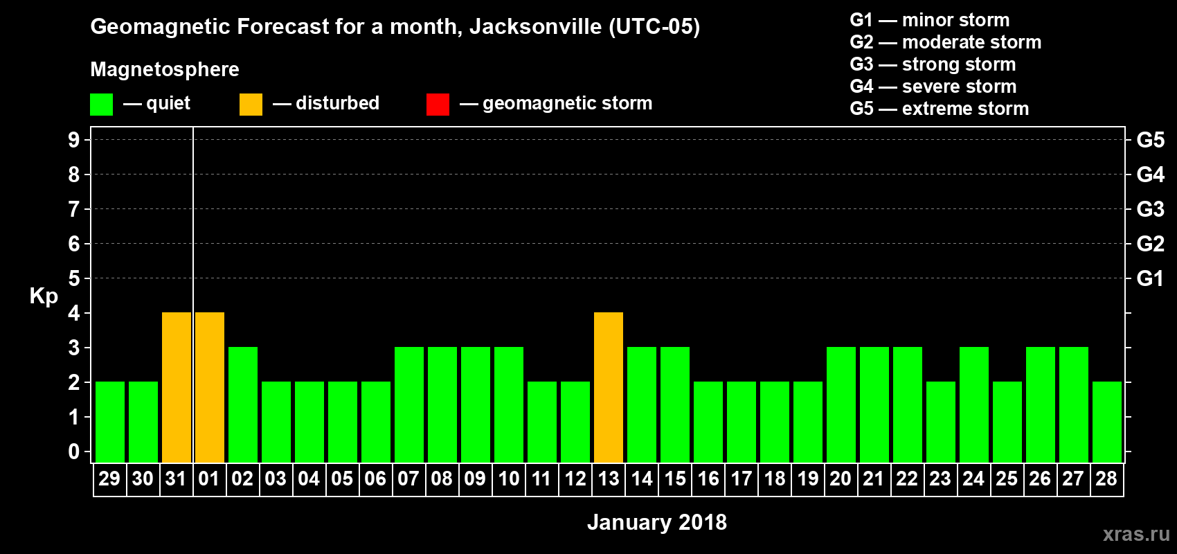The image size is (1177, 554).
Task: Click Kp value 0 on left axis
Action: coord(74,452)
